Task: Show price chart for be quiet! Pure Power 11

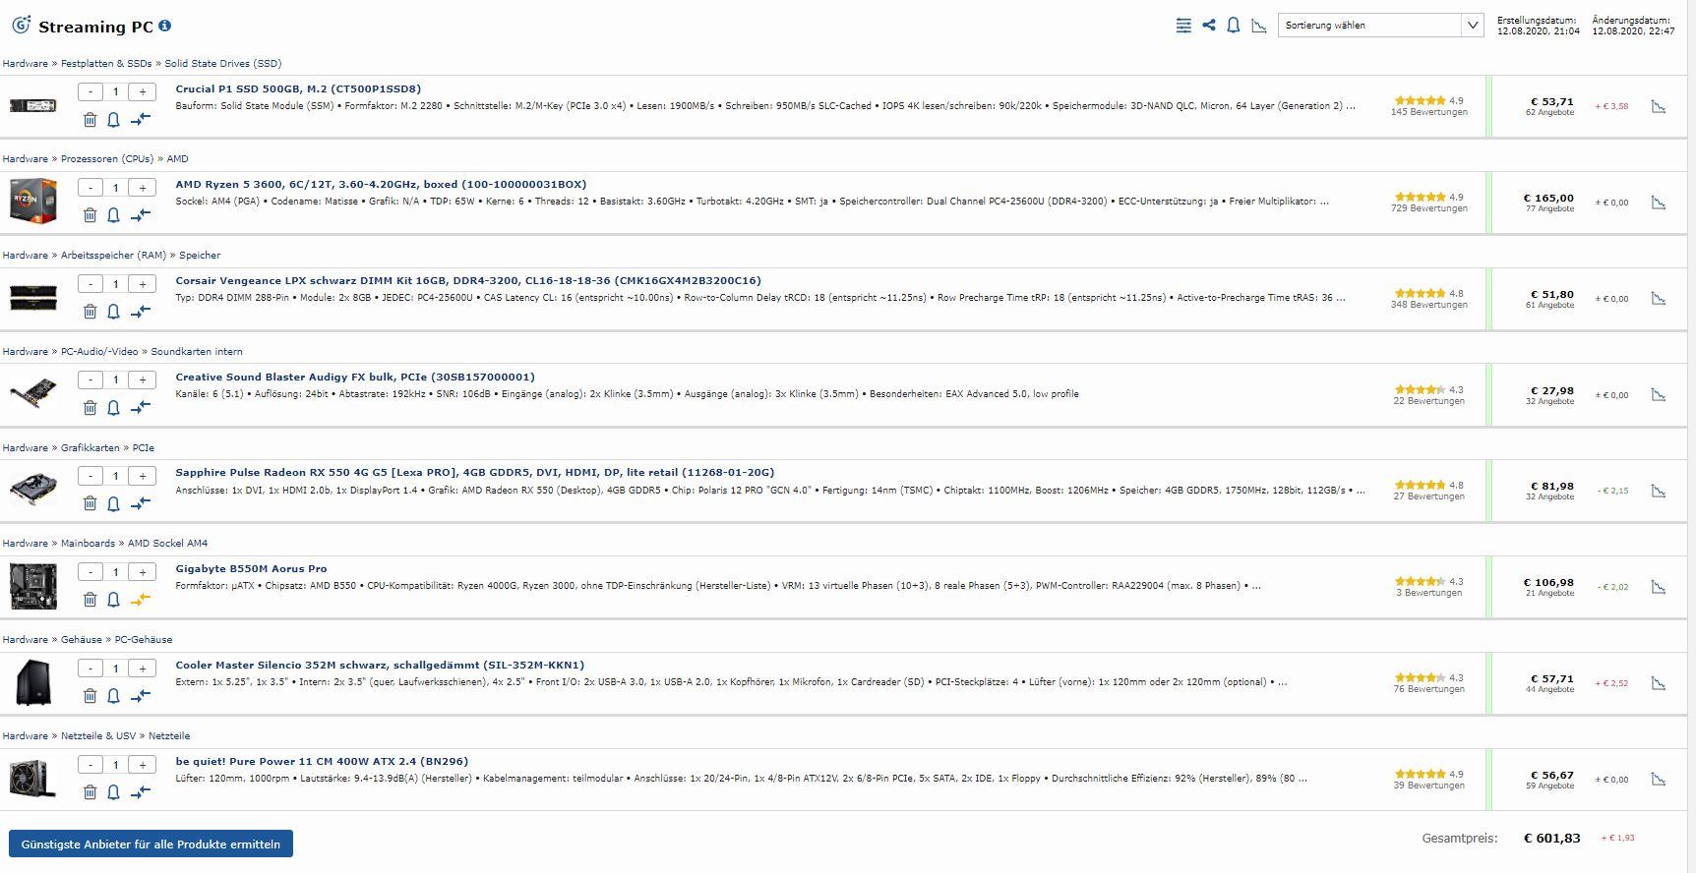Action: pyautogui.click(x=1658, y=780)
